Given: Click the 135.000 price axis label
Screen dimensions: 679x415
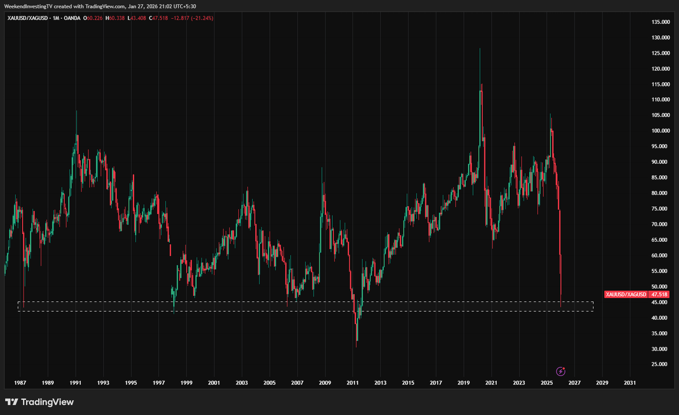Looking at the screenshot, I should (660, 22).
